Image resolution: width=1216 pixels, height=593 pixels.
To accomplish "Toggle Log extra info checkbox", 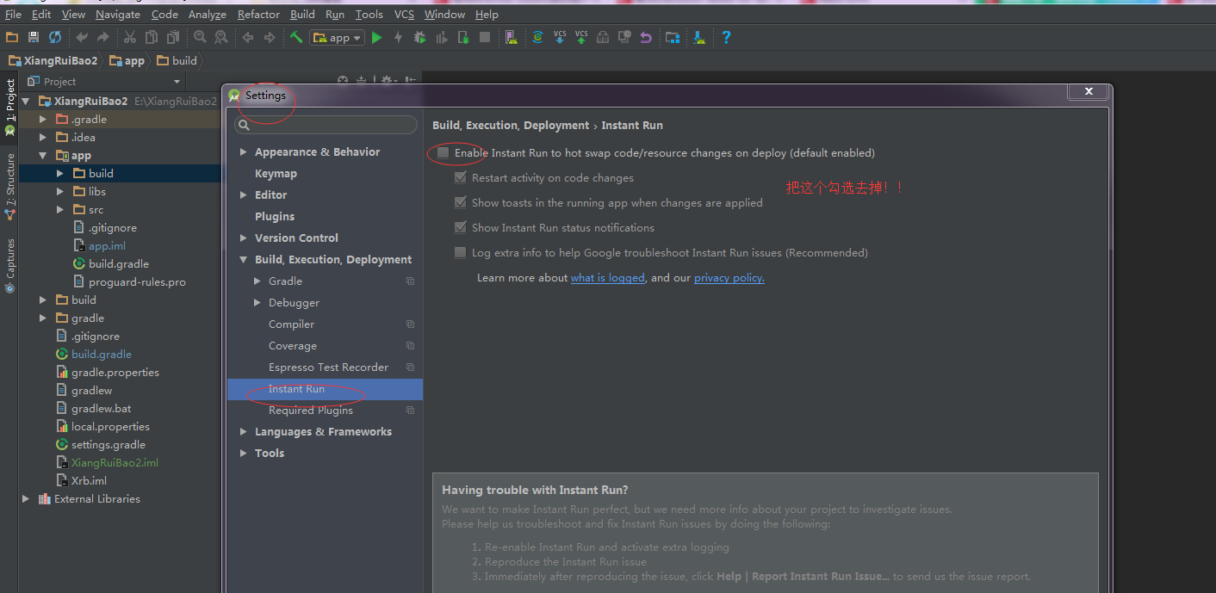I will tap(460, 252).
